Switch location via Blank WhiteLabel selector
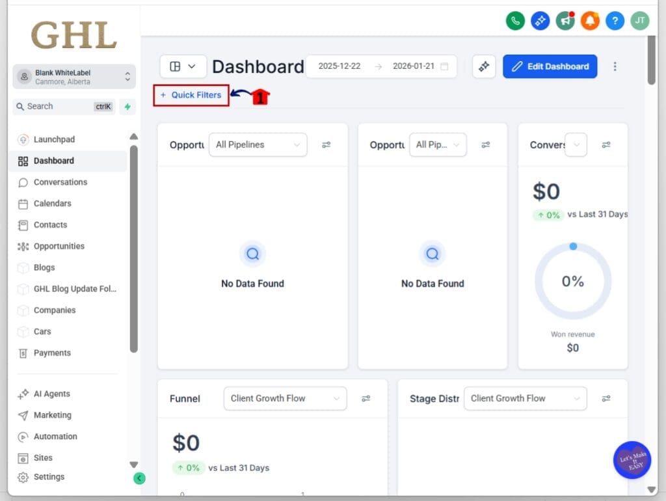The width and height of the screenshot is (666, 501). coord(73,76)
